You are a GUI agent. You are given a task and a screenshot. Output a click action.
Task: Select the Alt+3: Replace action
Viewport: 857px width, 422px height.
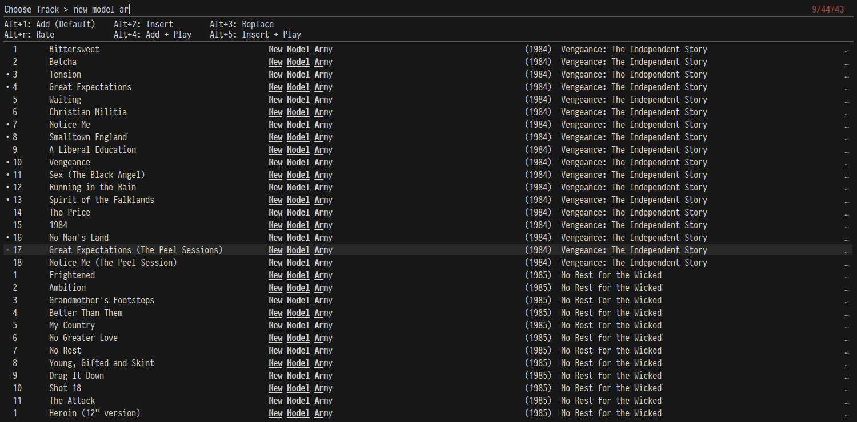(x=242, y=24)
